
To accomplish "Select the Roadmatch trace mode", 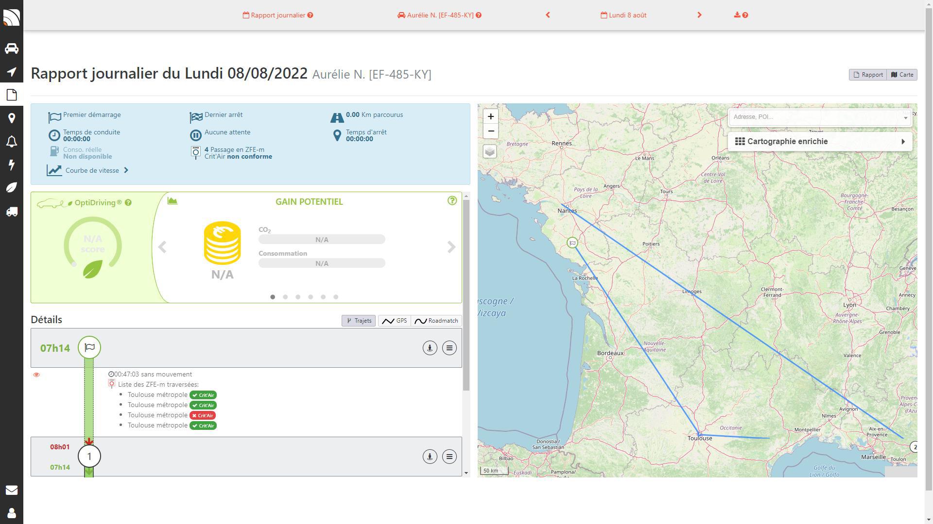I will 436,321.
